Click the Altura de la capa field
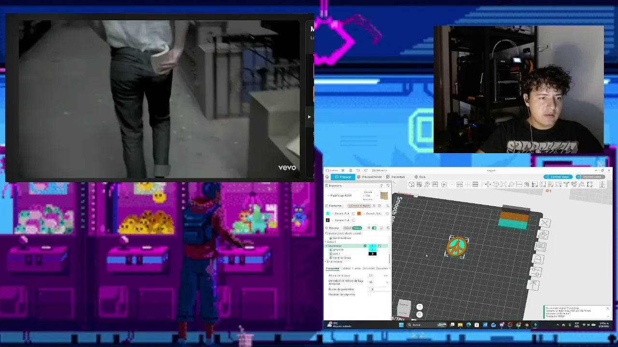The image size is (618, 347). (379, 276)
